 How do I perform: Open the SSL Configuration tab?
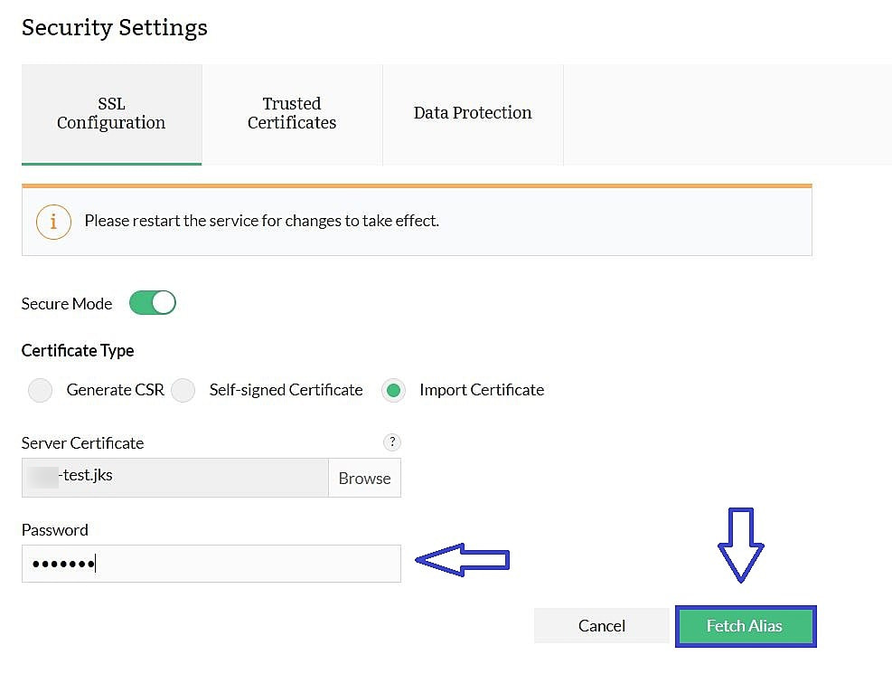111,114
